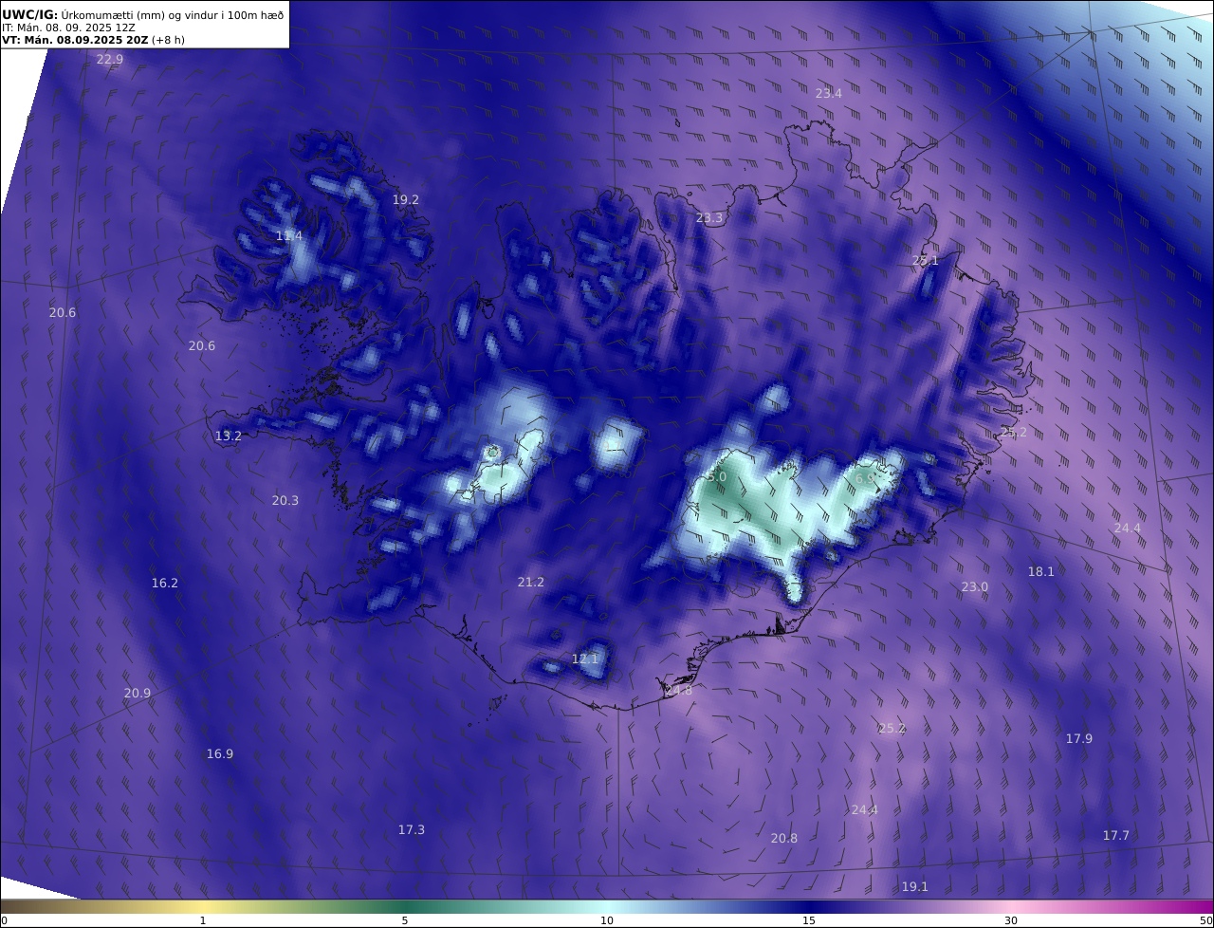Click the 10 tick on the color scale

click(607, 920)
